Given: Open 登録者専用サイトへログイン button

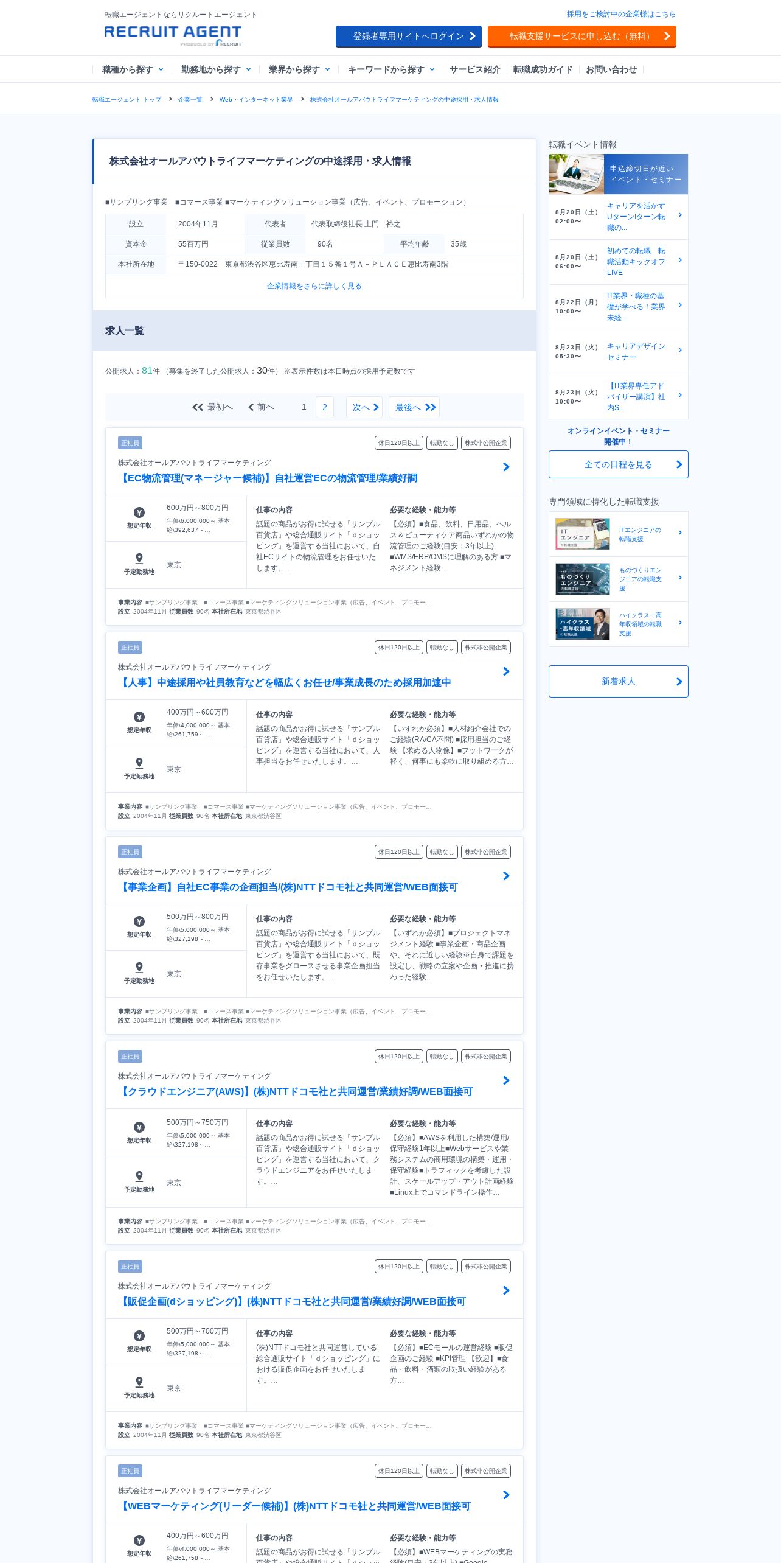Looking at the screenshot, I should pos(409,36).
